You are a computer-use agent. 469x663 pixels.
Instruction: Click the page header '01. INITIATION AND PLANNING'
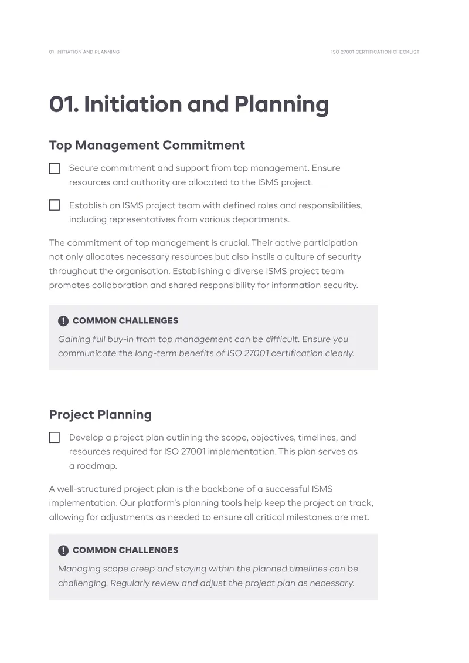[x=84, y=52]
